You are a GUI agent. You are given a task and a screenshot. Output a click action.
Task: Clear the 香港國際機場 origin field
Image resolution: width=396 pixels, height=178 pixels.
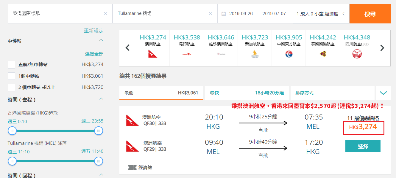point(105,13)
